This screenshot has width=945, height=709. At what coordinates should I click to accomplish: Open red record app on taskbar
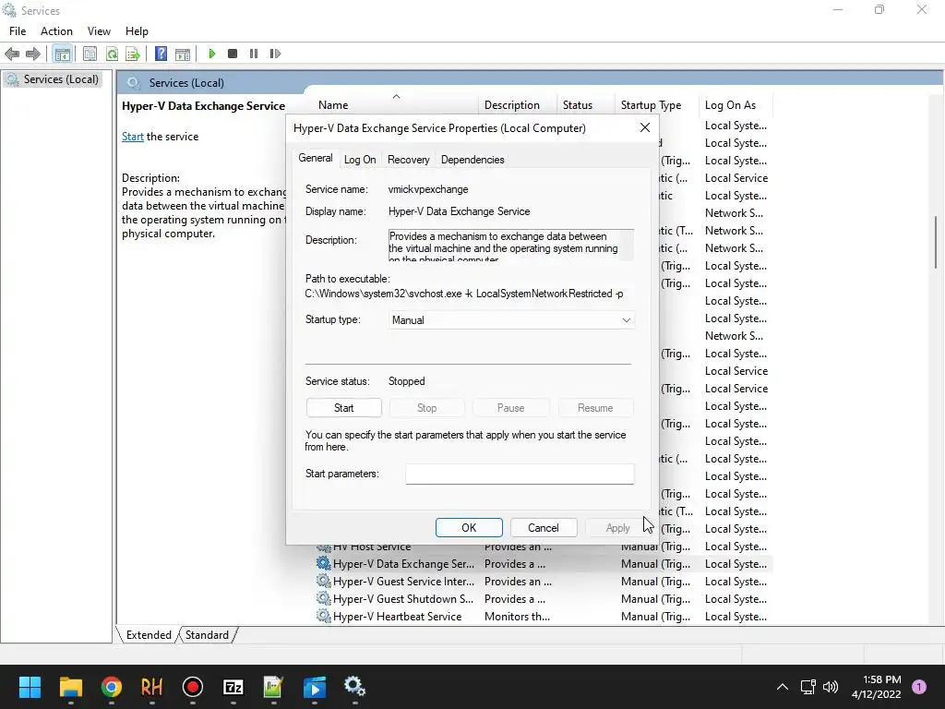193,687
